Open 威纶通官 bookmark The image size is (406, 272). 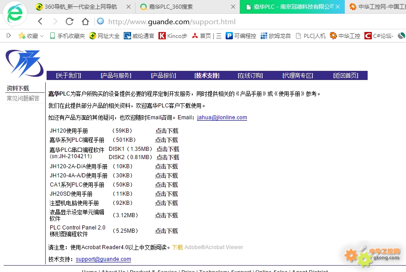tap(139, 36)
